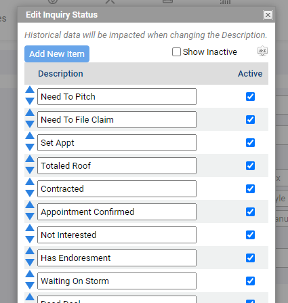Click the Add New Item button
The width and height of the screenshot is (288, 303).
click(57, 54)
